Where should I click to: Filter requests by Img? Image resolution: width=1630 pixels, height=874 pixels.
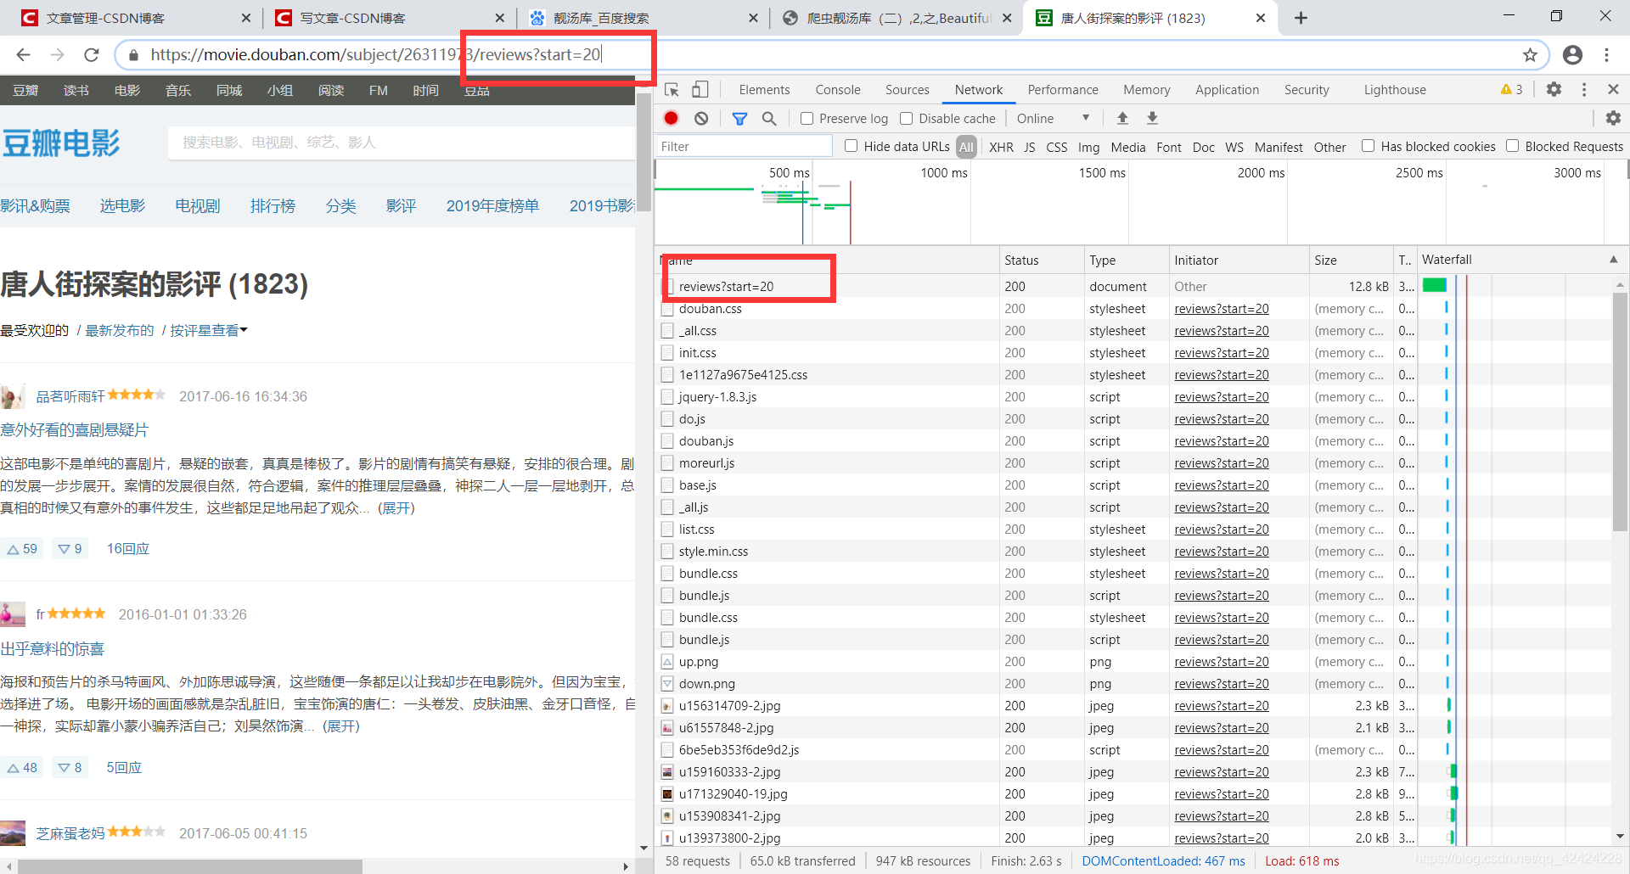click(x=1088, y=147)
